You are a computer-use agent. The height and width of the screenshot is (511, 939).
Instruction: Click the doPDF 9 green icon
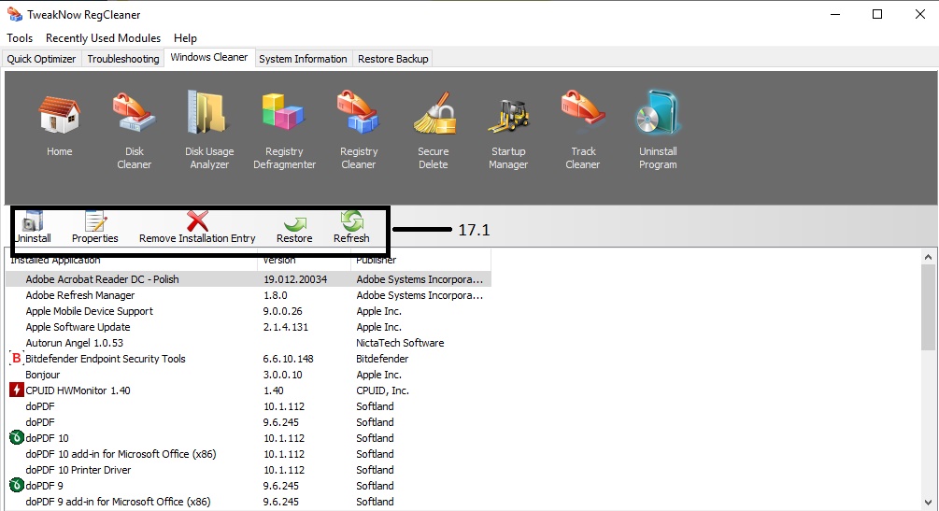click(16, 485)
